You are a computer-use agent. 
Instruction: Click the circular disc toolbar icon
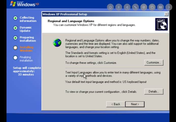click(144, 7)
